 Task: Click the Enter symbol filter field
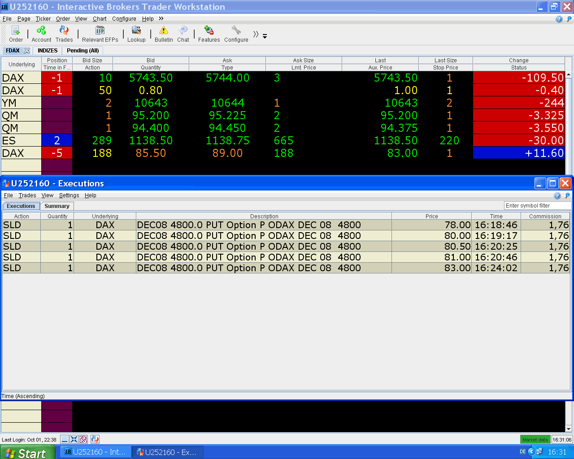(538, 206)
